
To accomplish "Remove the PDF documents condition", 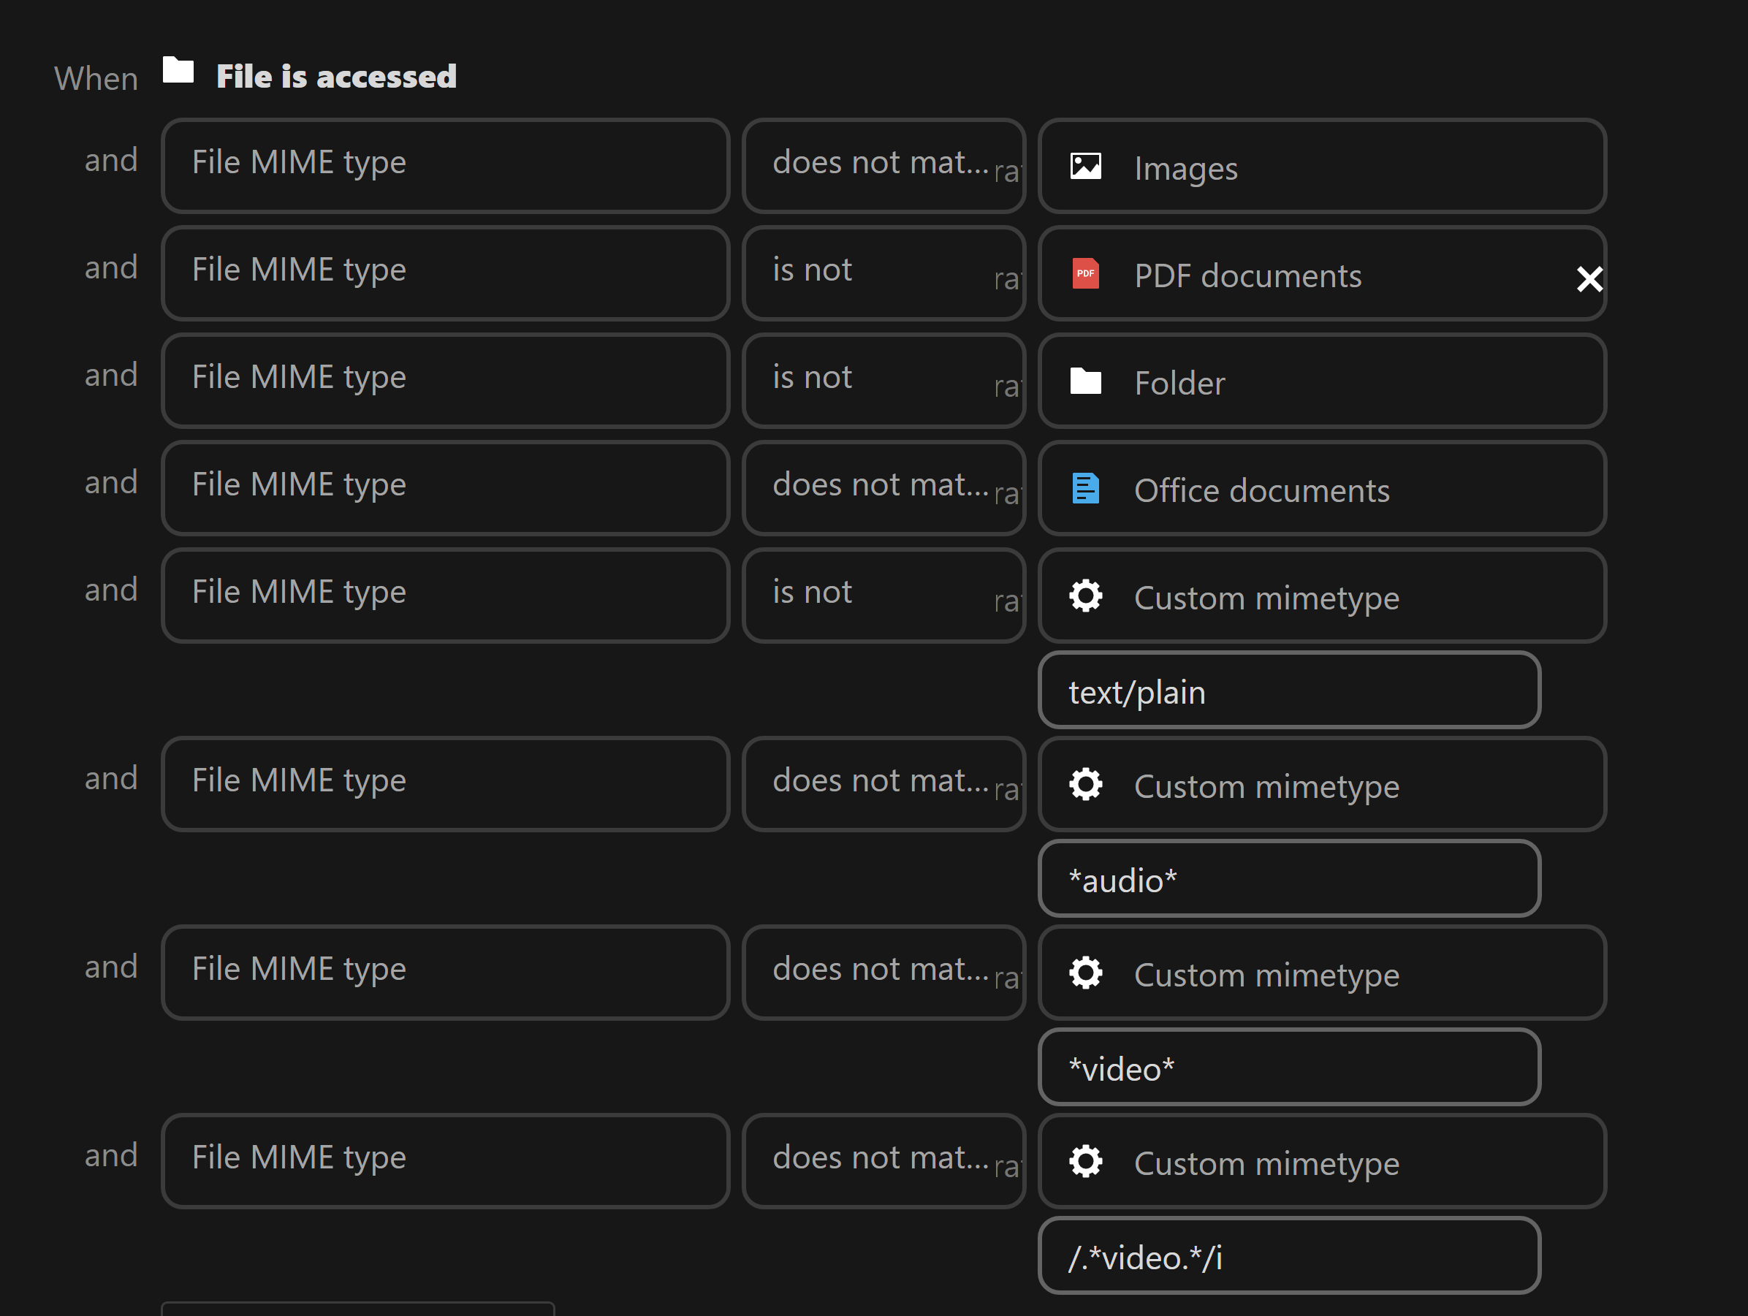I will tap(1589, 278).
